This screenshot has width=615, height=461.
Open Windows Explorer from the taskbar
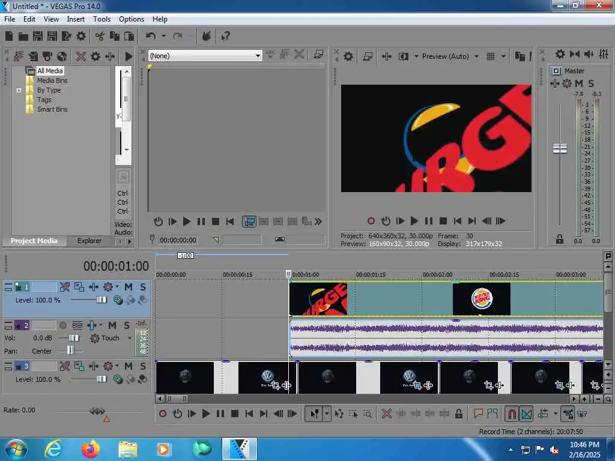(x=127, y=449)
